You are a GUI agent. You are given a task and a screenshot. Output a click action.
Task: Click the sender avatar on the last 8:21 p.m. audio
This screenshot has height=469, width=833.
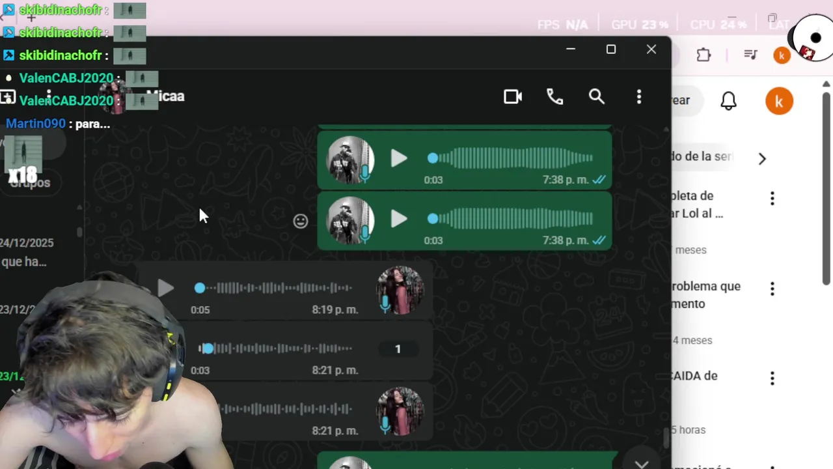[x=400, y=411]
